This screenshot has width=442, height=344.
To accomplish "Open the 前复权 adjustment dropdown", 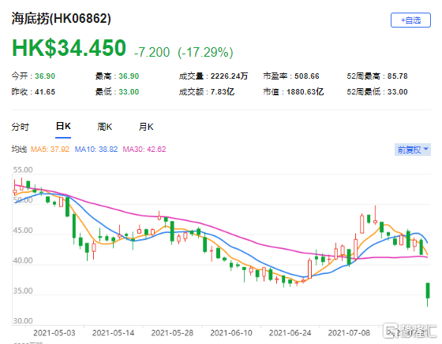I will [x=412, y=150].
